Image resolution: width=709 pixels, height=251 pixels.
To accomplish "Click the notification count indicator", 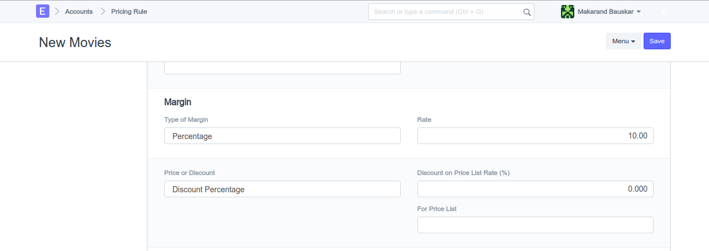I will (x=664, y=12).
